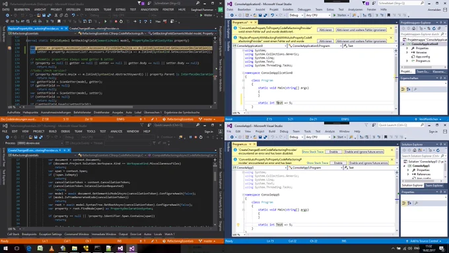
Task: Expand Properties node under ConsoleApplication8
Action: [407, 48]
